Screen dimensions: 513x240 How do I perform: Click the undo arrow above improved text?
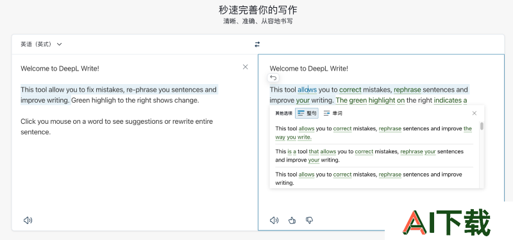coord(274,78)
